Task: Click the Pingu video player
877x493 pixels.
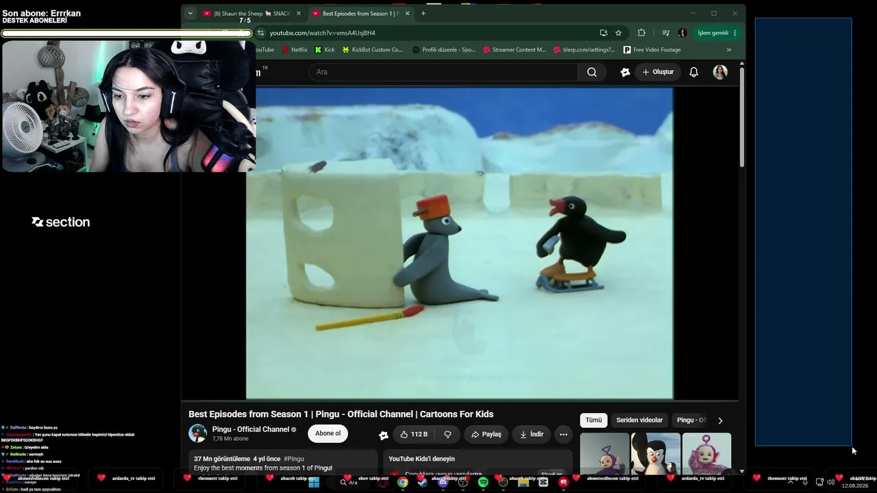Action: pos(460,243)
